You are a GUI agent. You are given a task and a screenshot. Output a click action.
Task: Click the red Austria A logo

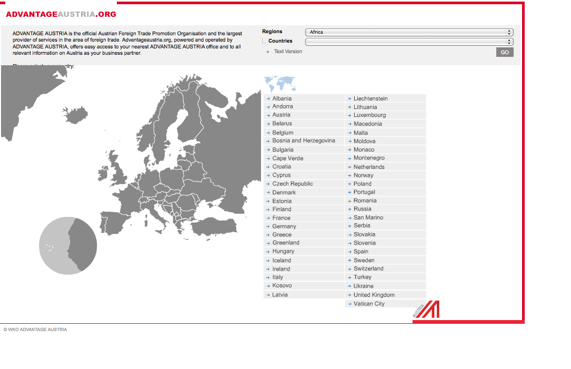(426, 310)
